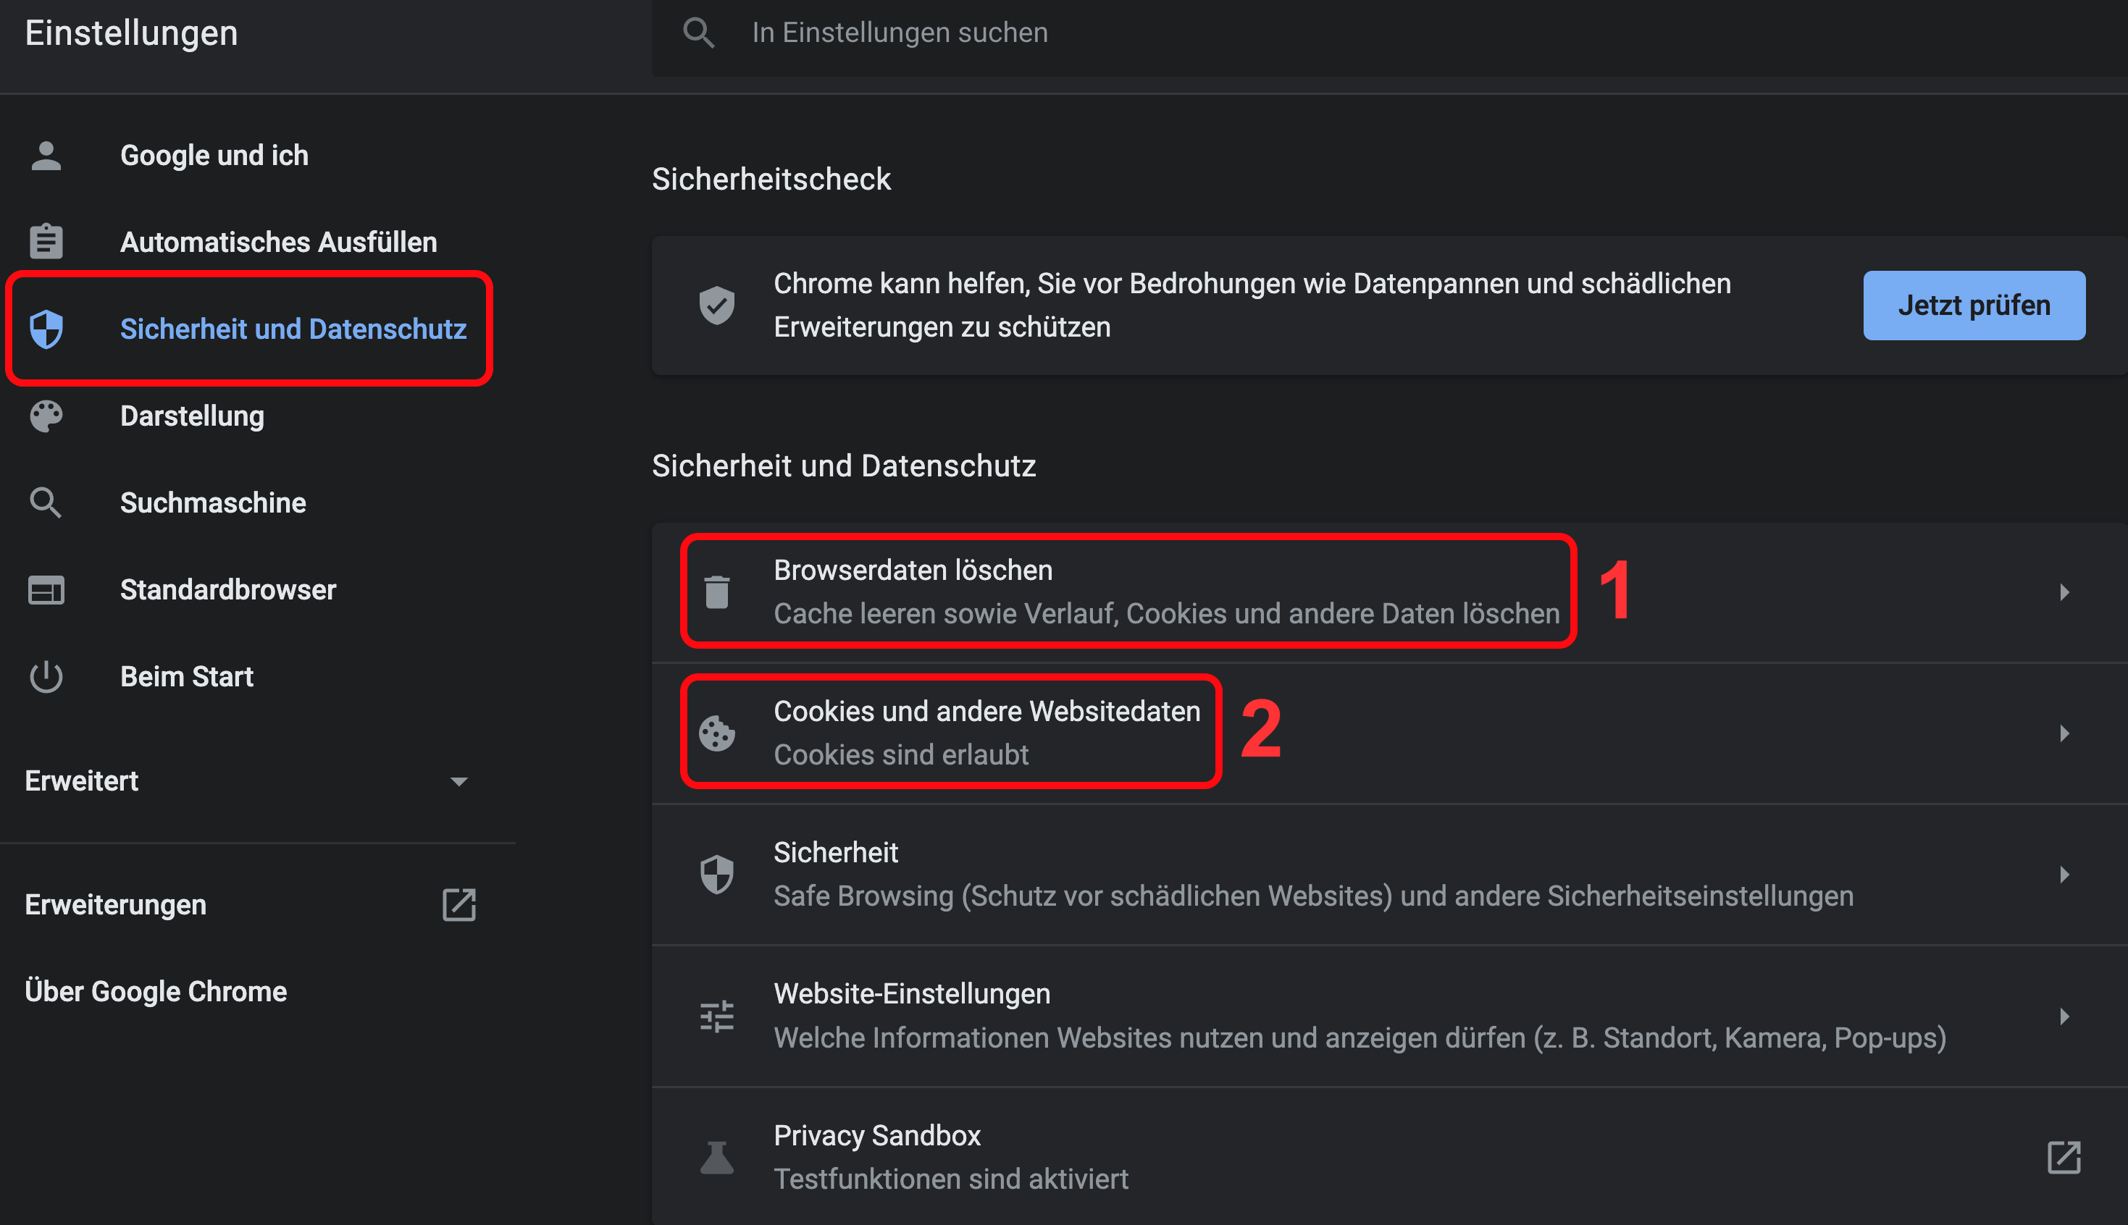Open Beim Start settings
The image size is (2128, 1225).
(187, 676)
